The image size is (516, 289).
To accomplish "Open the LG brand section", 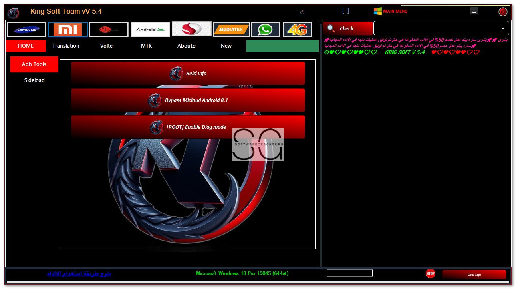I will tap(109, 30).
